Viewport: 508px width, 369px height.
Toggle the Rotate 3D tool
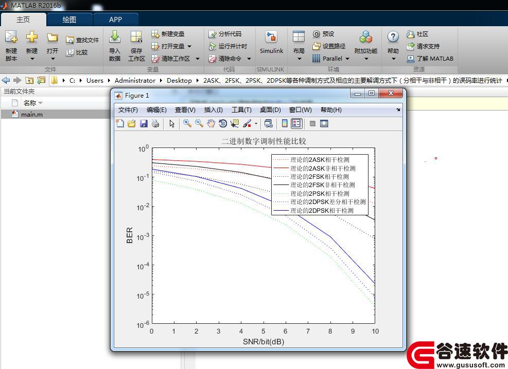pyautogui.click(x=223, y=123)
